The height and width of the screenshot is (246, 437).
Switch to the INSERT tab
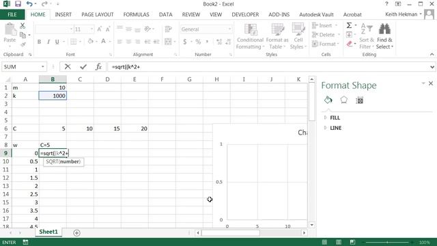pos(64,14)
